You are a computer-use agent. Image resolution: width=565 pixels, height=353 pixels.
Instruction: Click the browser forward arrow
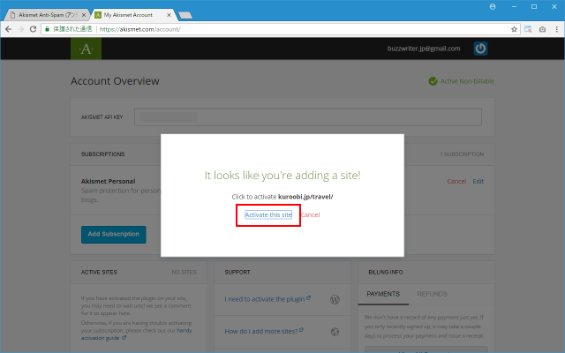point(20,29)
